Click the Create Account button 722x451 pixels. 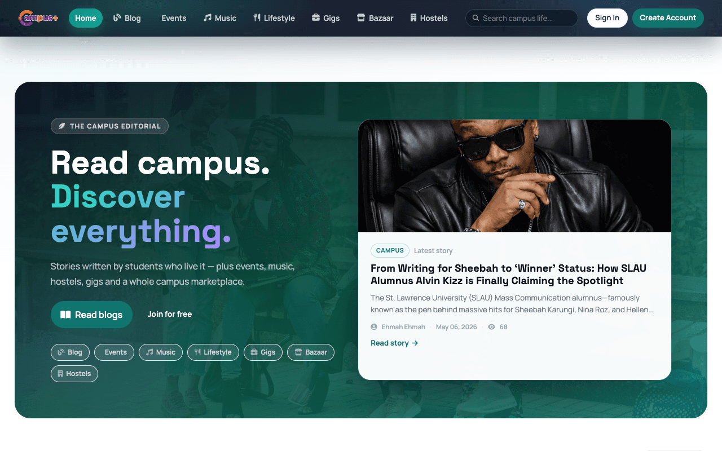(x=668, y=18)
